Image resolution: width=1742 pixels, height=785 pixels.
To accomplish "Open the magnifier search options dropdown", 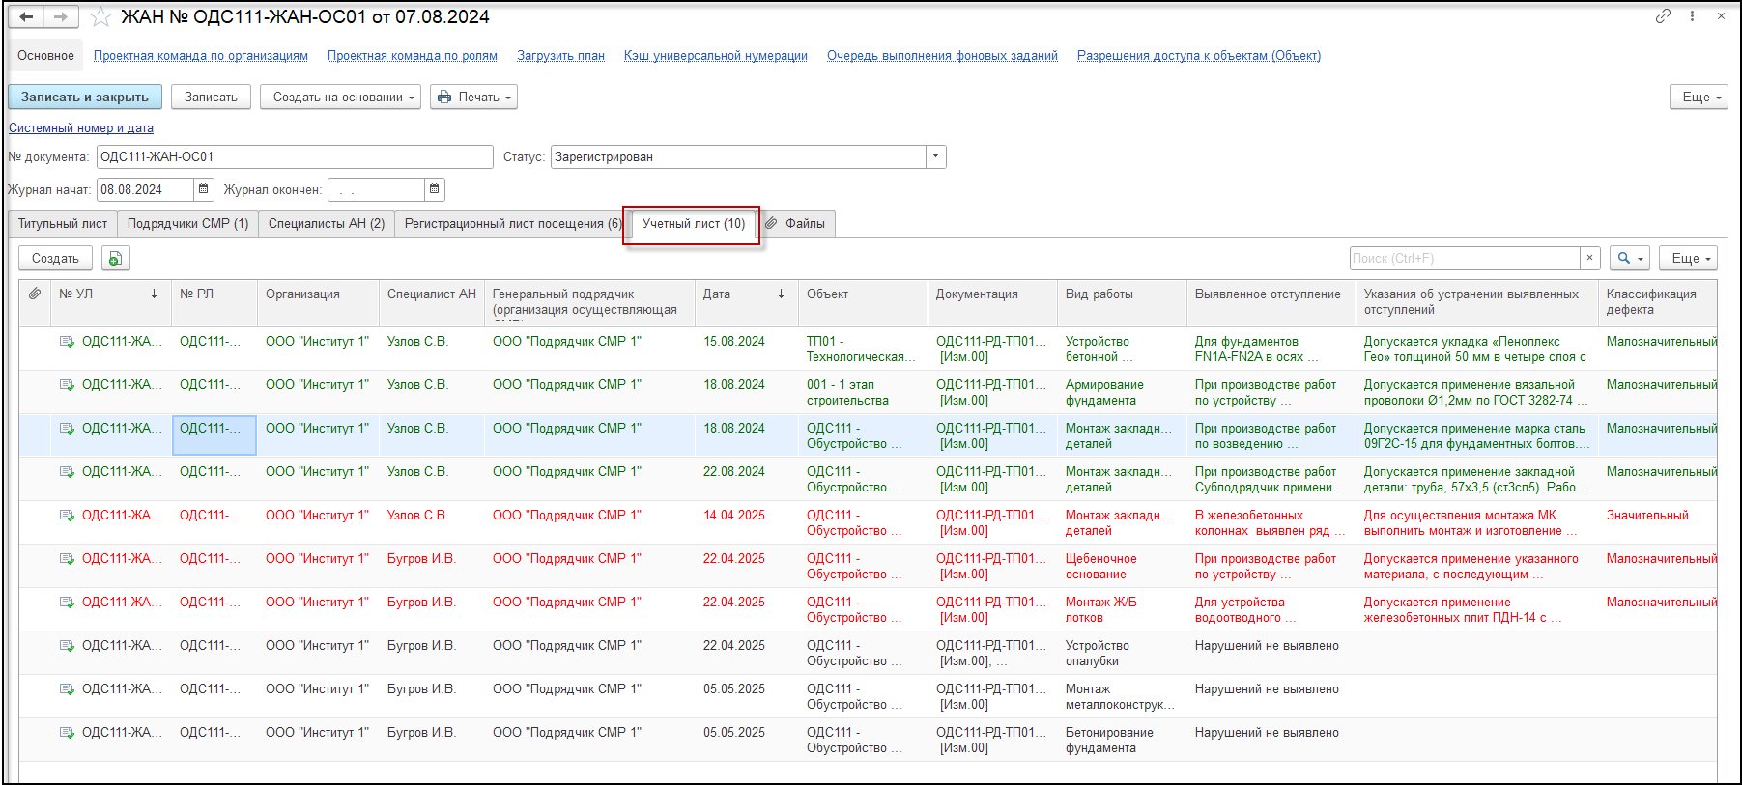I will [1629, 258].
